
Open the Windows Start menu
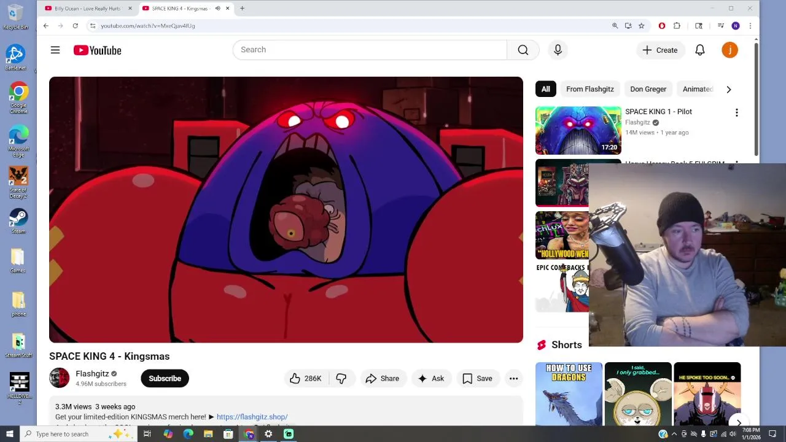[x=9, y=434]
